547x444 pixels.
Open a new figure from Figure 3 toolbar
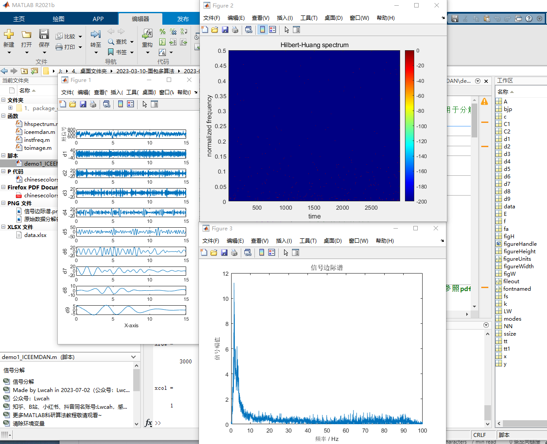(204, 252)
